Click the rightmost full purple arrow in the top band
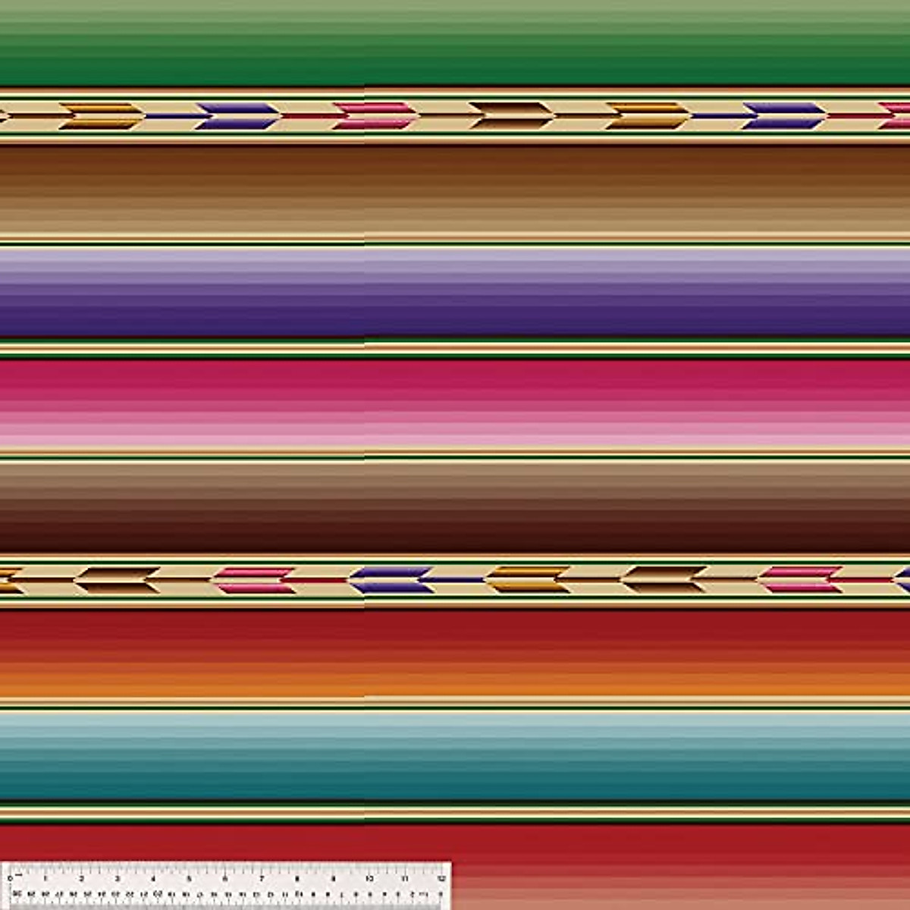910x910 pixels. click(x=785, y=116)
